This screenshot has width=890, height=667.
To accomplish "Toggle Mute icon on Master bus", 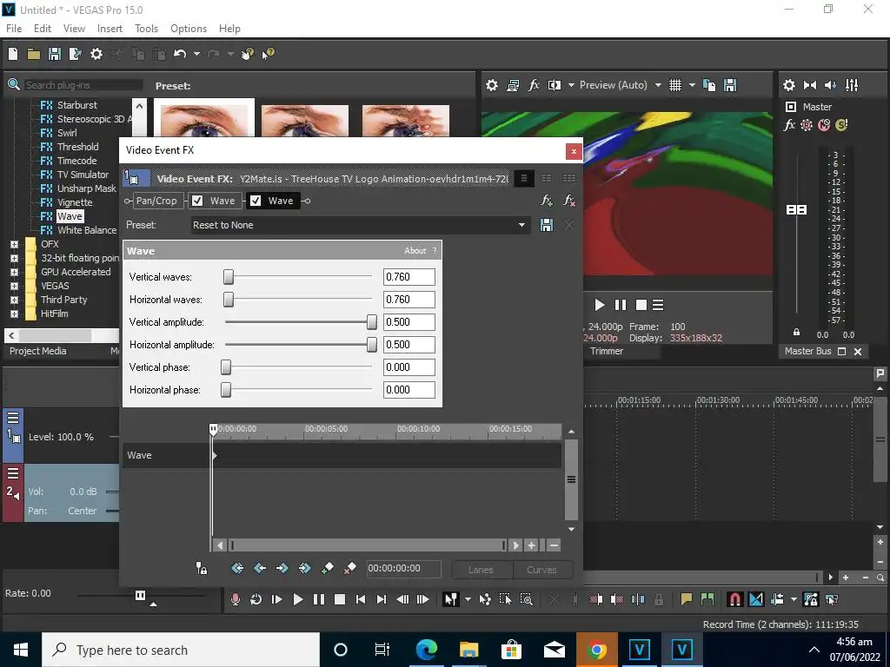I will coord(824,125).
